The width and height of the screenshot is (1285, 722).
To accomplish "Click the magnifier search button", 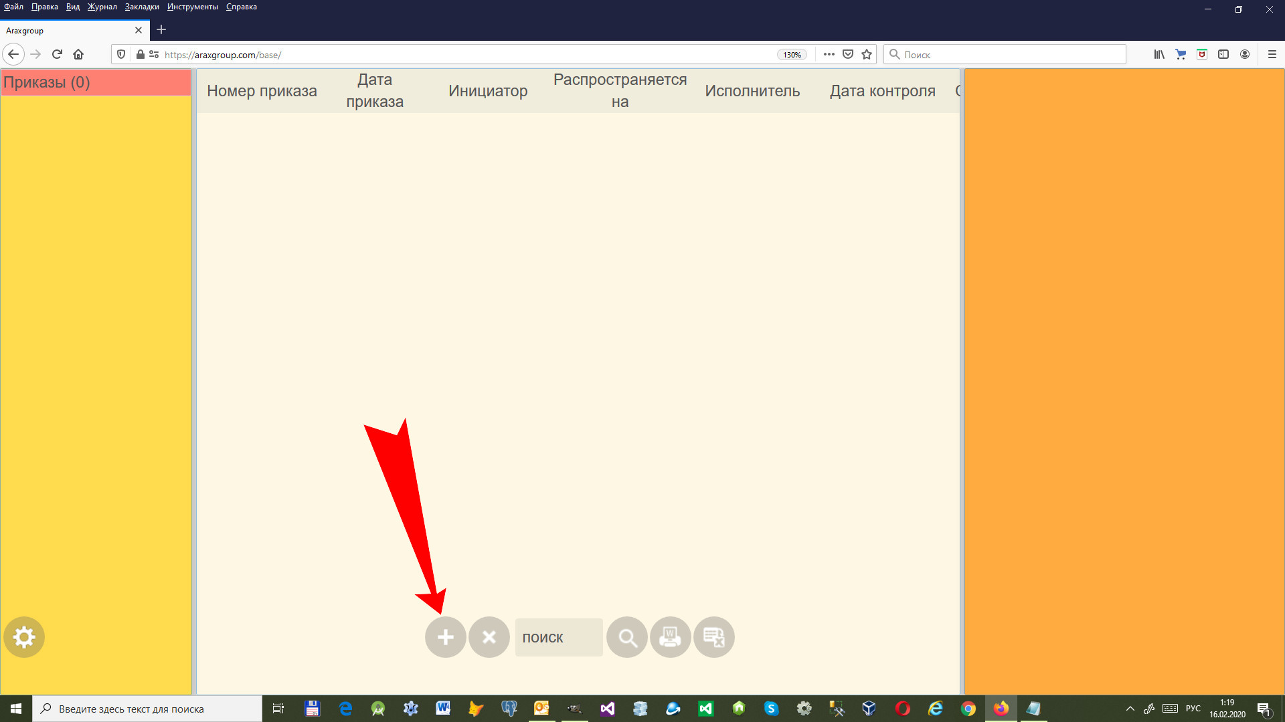I will [x=627, y=637].
